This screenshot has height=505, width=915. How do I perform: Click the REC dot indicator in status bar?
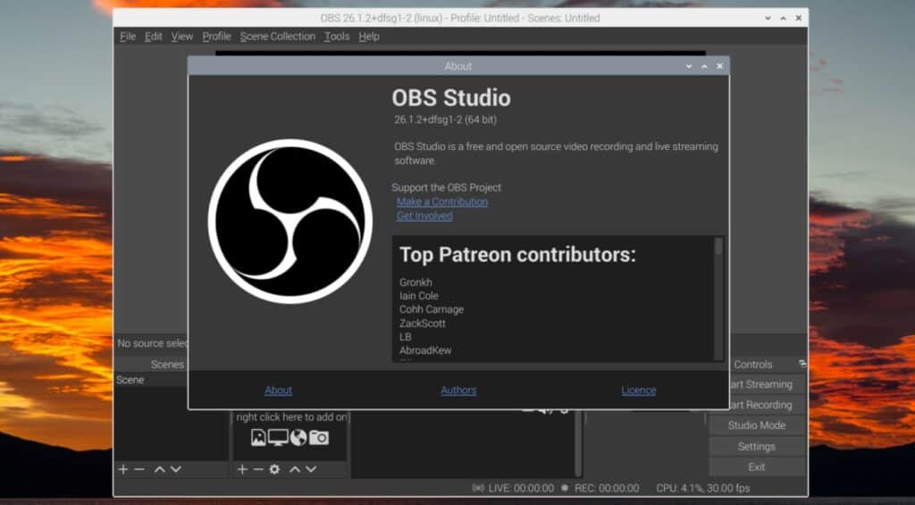[x=565, y=488]
